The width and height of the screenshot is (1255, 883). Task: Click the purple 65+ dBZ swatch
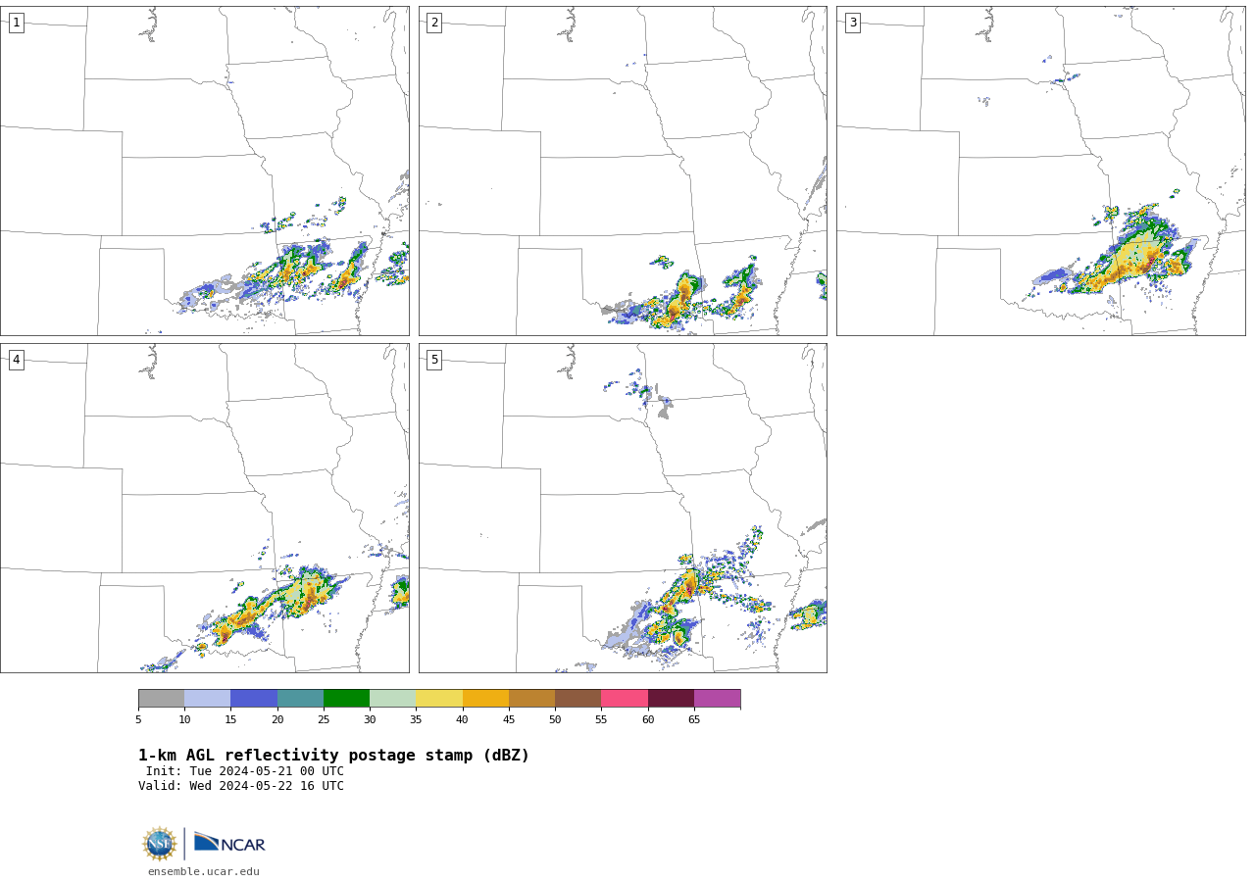click(x=717, y=698)
